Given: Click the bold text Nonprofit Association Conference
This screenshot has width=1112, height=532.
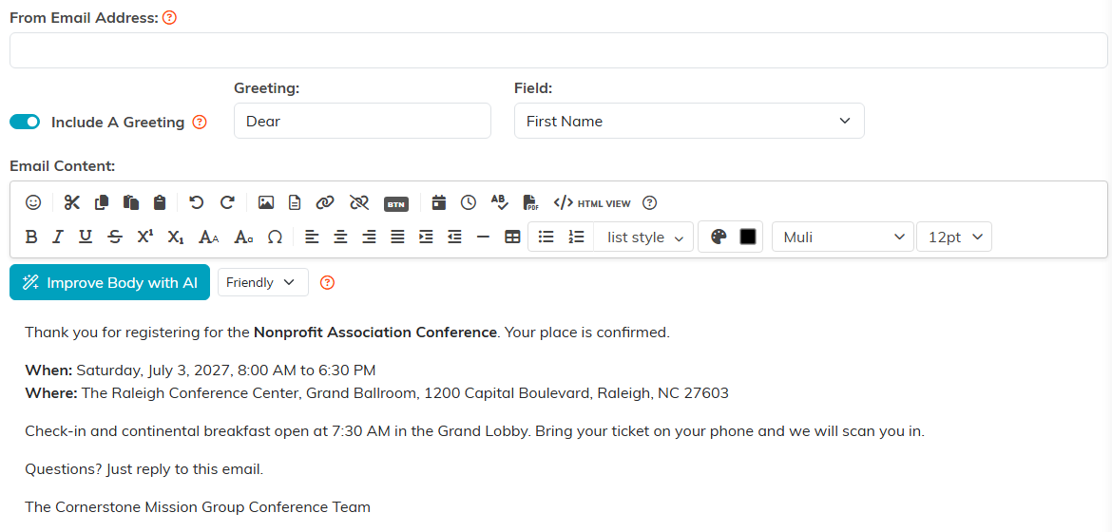Looking at the screenshot, I should pos(375,332).
